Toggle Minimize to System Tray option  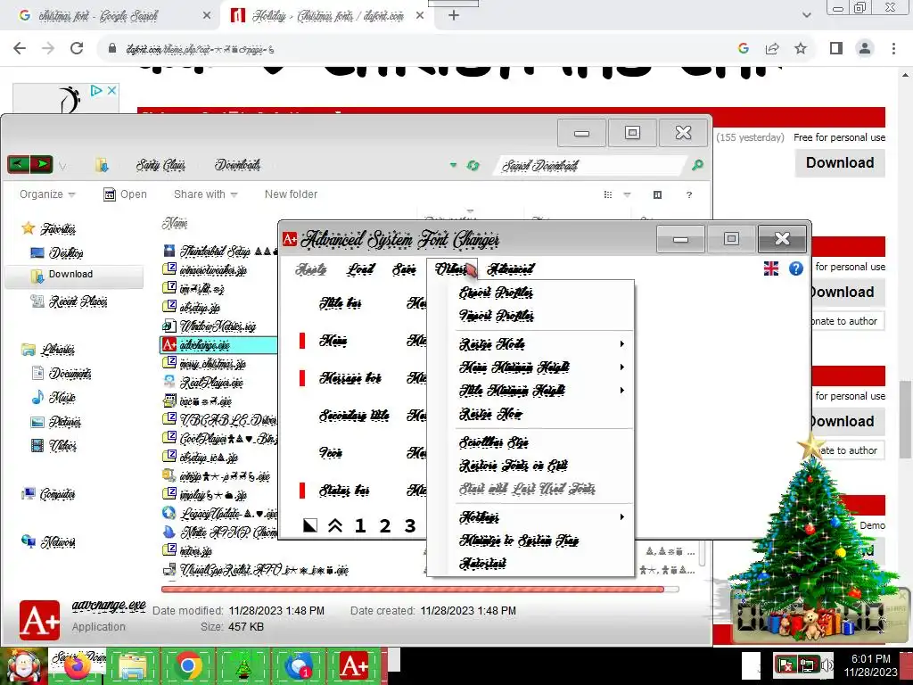pyautogui.click(x=518, y=540)
